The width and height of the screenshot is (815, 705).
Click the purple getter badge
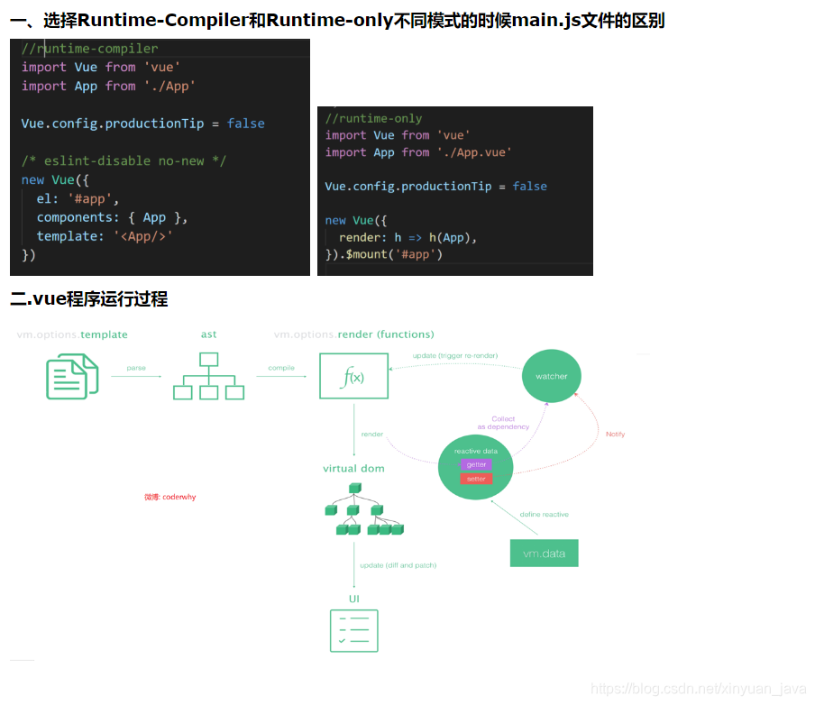(x=476, y=462)
